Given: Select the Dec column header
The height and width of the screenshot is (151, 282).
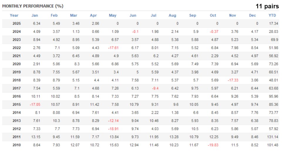Looking at the screenshot, I should (253, 16).
